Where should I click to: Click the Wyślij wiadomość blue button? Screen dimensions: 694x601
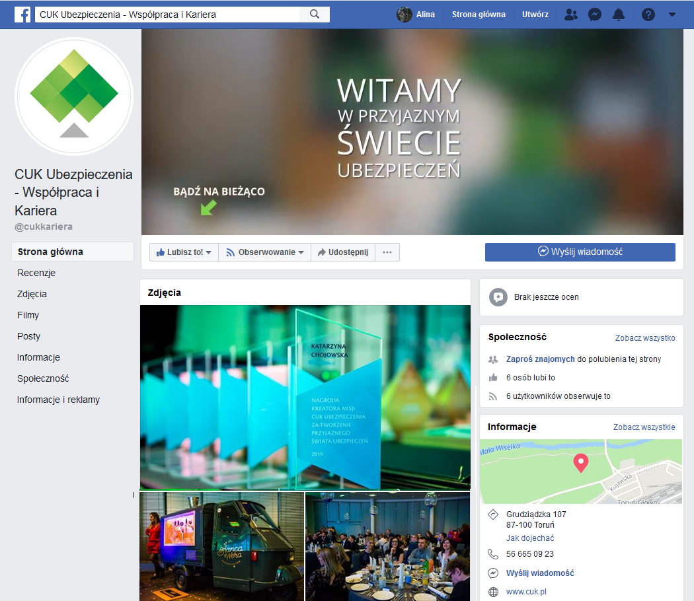pos(580,252)
